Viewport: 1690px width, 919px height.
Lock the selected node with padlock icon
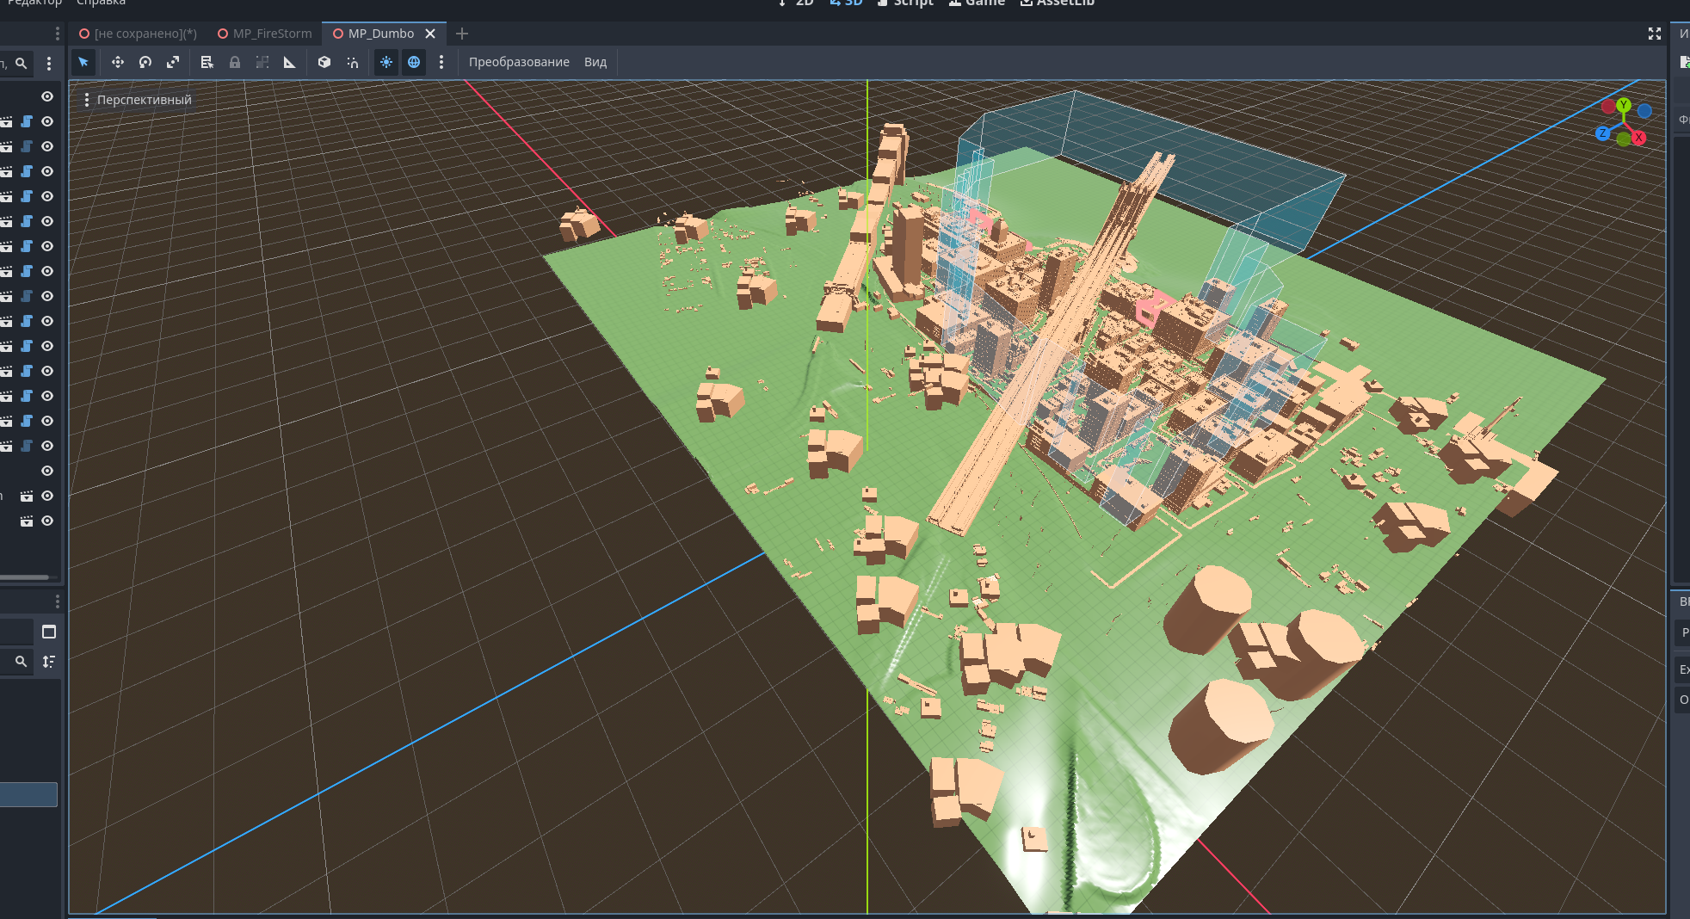[x=235, y=62]
